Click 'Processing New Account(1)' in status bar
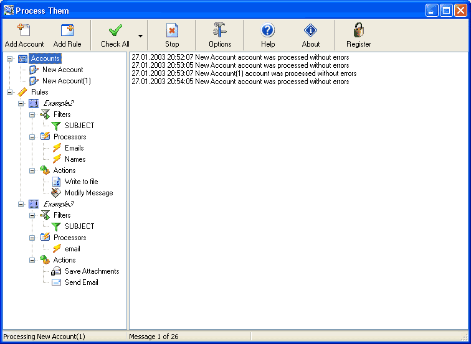Screen dimensions: 471x344 point(44,337)
